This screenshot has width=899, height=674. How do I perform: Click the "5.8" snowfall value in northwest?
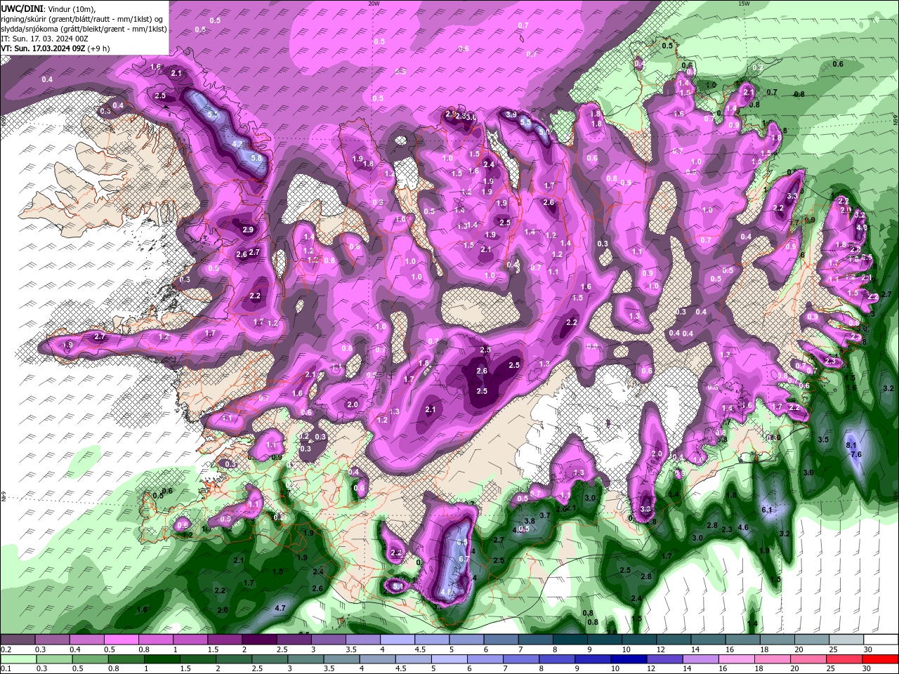point(256,159)
